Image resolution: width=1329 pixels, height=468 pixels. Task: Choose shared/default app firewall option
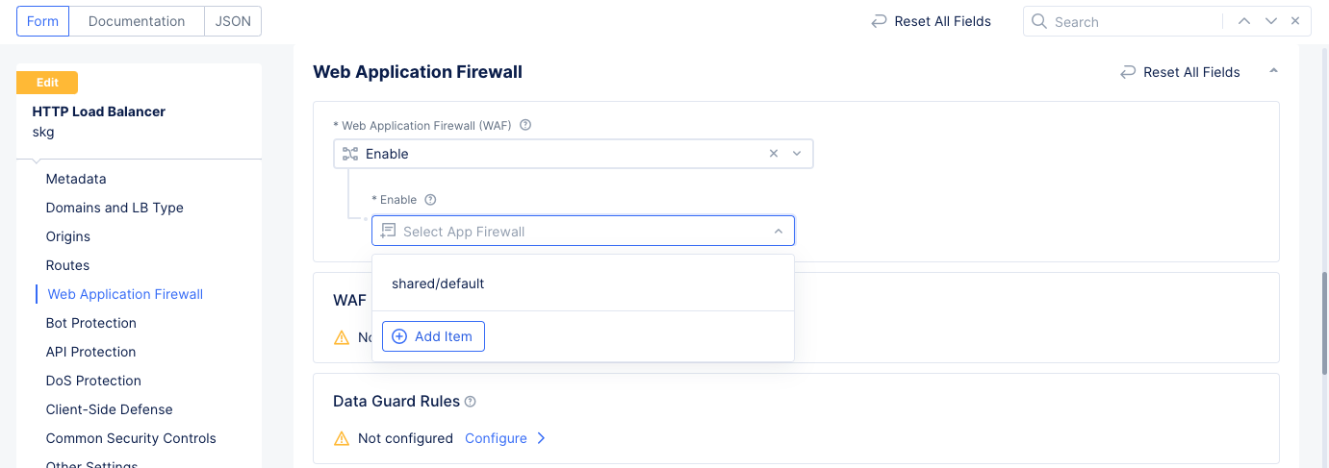[438, 283]
